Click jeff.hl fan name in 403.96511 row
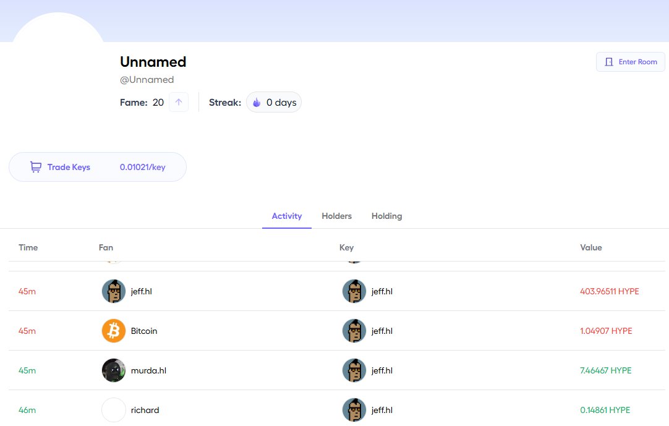669x426 pixels. pos(141,292)
